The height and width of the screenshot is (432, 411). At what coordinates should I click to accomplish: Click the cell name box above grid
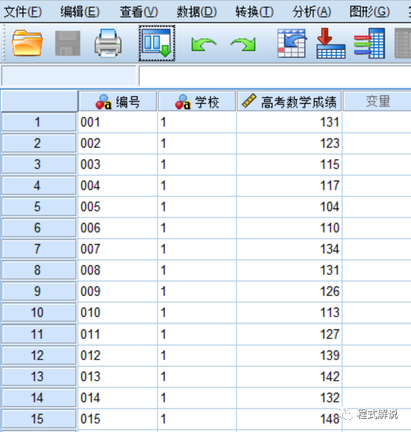pos(69,76)
